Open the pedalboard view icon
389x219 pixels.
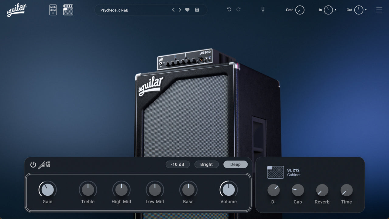coord(53,10)
